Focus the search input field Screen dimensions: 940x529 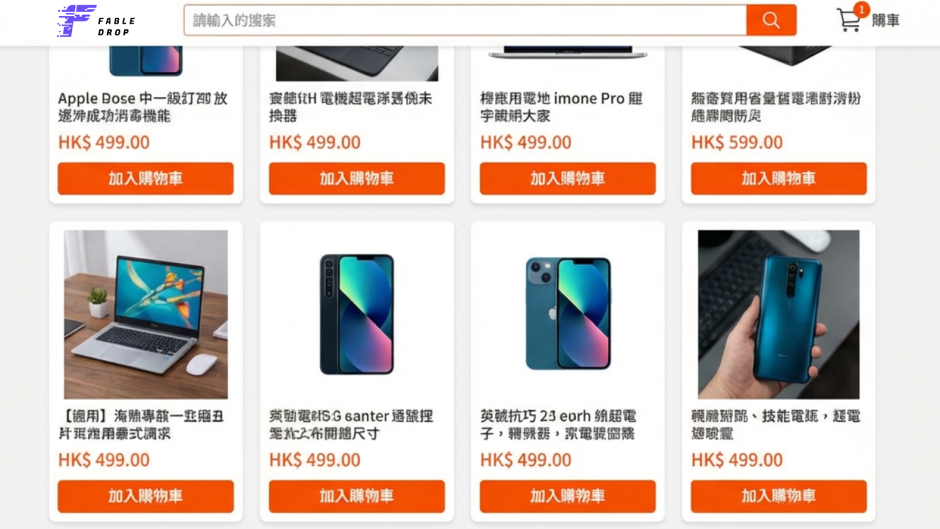coord(465,20)
